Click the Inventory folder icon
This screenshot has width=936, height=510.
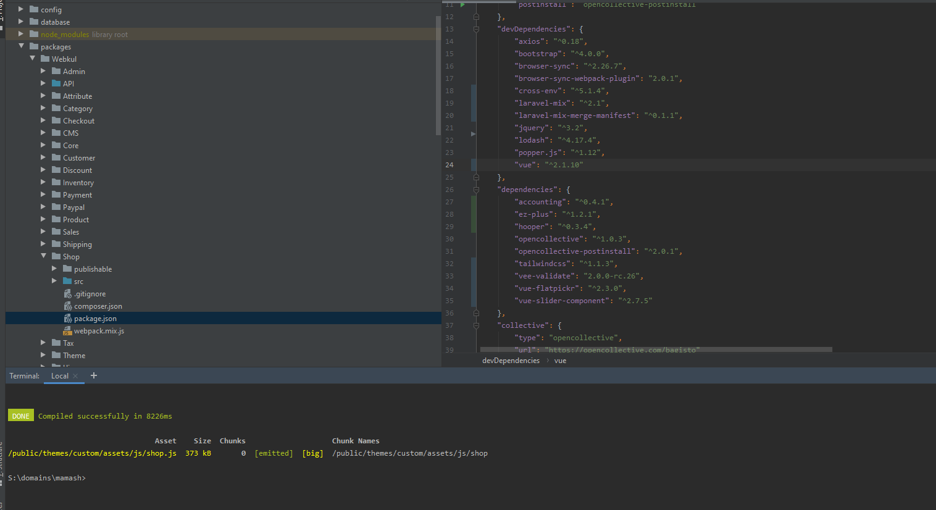[56, 182]
